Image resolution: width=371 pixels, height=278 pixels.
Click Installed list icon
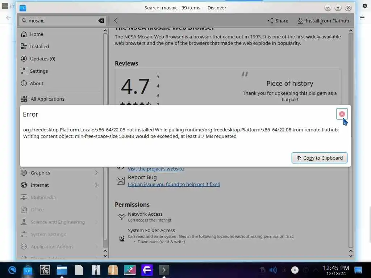(x=24, y=46)
